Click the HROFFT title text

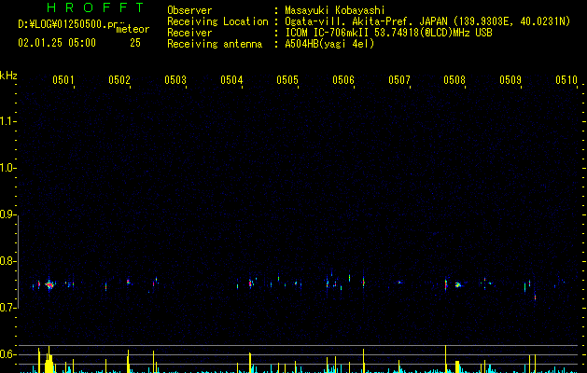coord(95,7)
